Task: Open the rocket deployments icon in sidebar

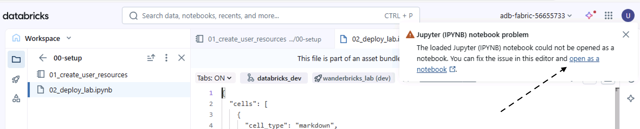Action: click(x=16, y=79)
